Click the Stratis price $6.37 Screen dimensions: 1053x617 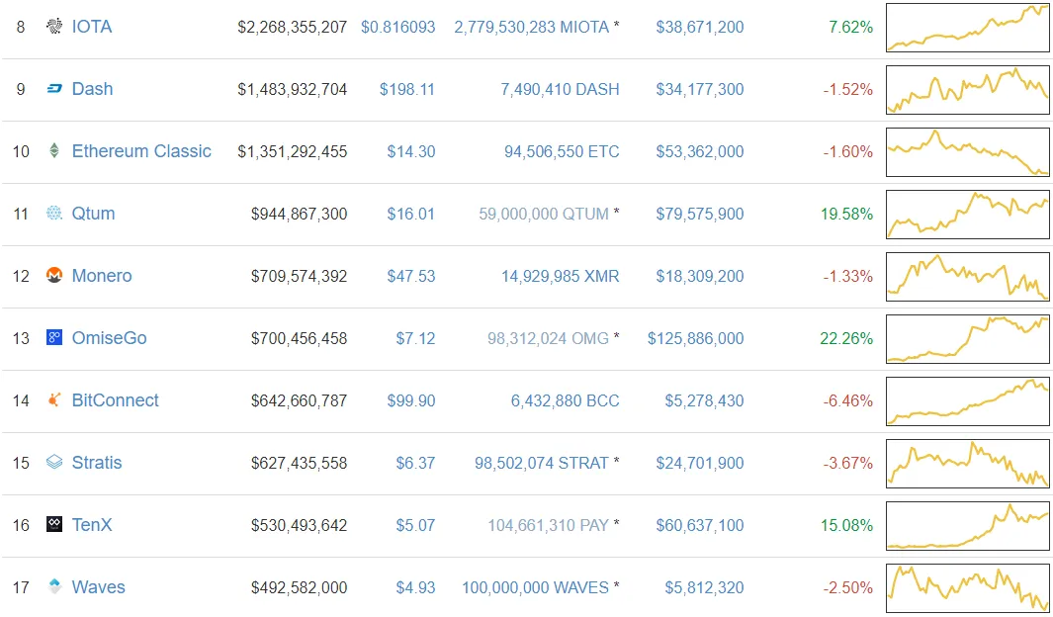(x=415, y=463)
